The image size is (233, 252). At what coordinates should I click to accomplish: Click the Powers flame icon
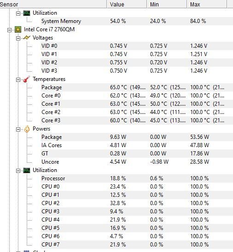point(27,129)
